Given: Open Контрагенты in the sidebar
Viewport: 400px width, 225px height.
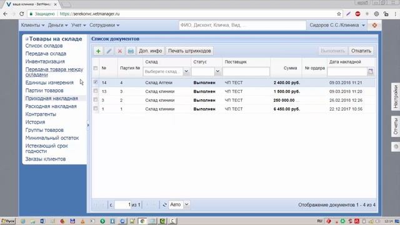Looking at the screenshot, I should (41, 114).
